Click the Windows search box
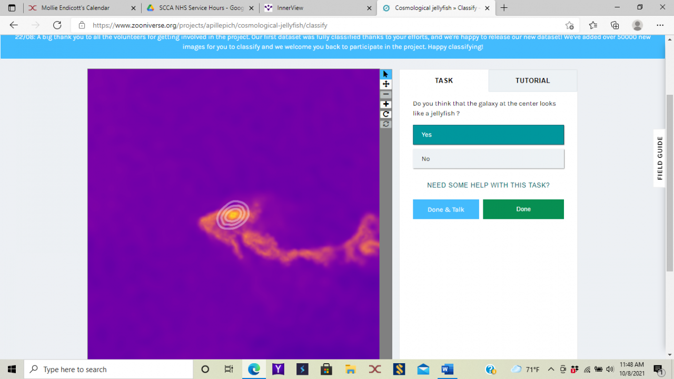Screen dimensions: 674x379 tap(108, 369)
